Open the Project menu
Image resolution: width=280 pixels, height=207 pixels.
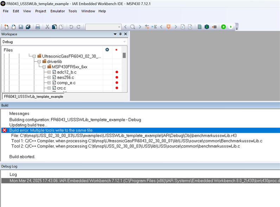[41, 11]
